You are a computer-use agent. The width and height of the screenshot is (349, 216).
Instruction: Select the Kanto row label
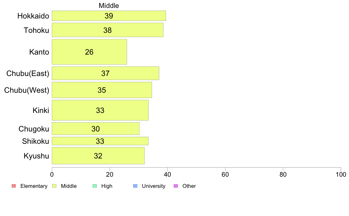(x=39, y=52)
